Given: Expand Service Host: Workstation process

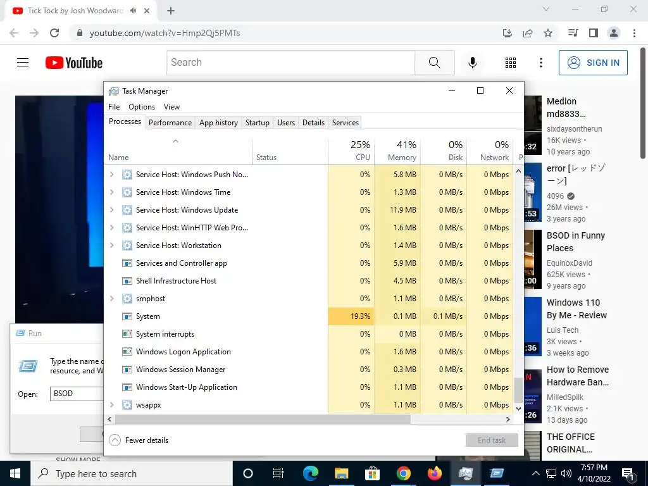Looking at the screenshot, I should point(111,246).
